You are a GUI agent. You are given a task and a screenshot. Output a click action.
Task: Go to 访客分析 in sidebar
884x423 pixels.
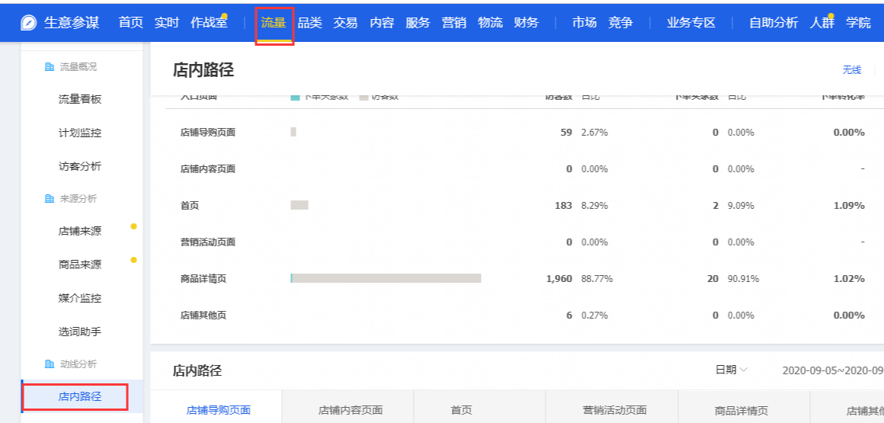click(x=80, y=166)
